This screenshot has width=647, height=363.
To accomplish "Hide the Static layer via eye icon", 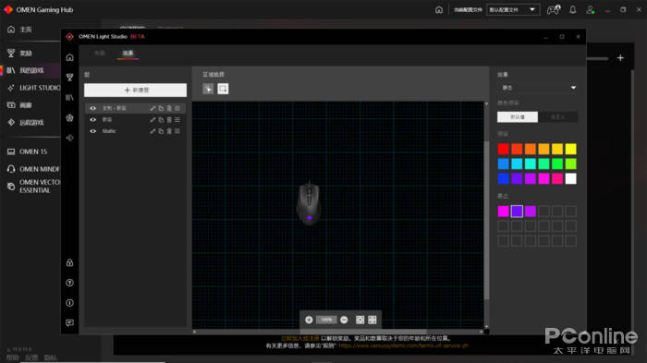I will (92, 131).
